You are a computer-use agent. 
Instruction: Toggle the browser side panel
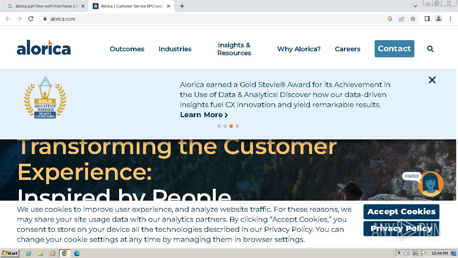coord(427,19)
